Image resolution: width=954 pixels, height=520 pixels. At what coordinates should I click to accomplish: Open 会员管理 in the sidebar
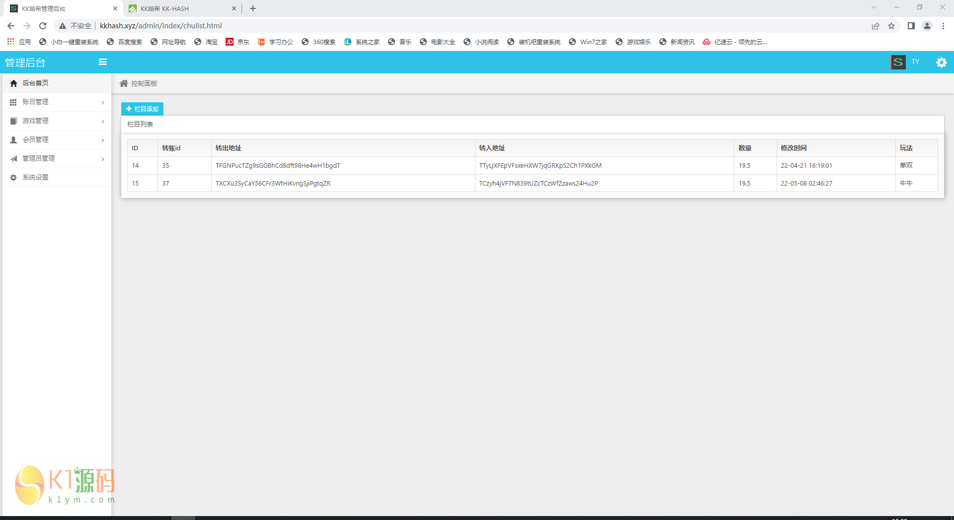tap(57, 140)
